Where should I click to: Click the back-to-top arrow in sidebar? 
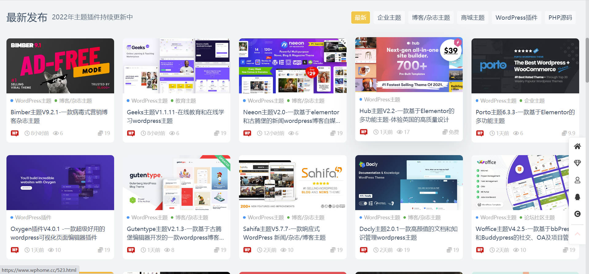tap(577, 234)
